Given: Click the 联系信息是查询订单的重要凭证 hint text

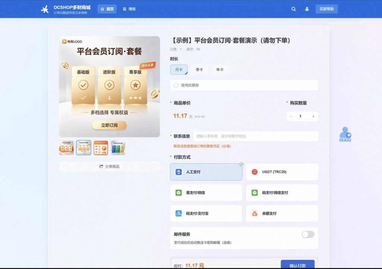Looking at the screenshot, I should click(x=202, y=146).
